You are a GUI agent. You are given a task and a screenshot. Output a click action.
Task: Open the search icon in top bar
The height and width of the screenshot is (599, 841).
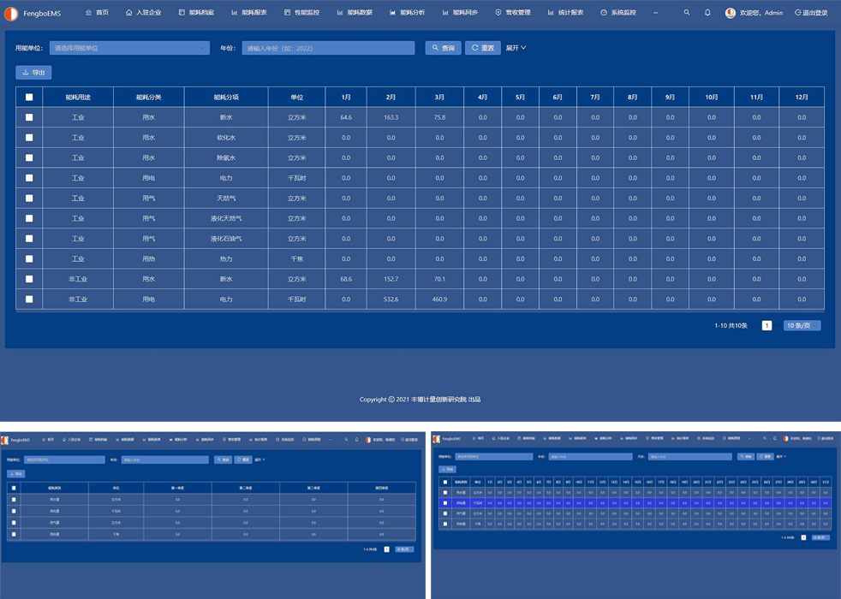coord(686,13)
